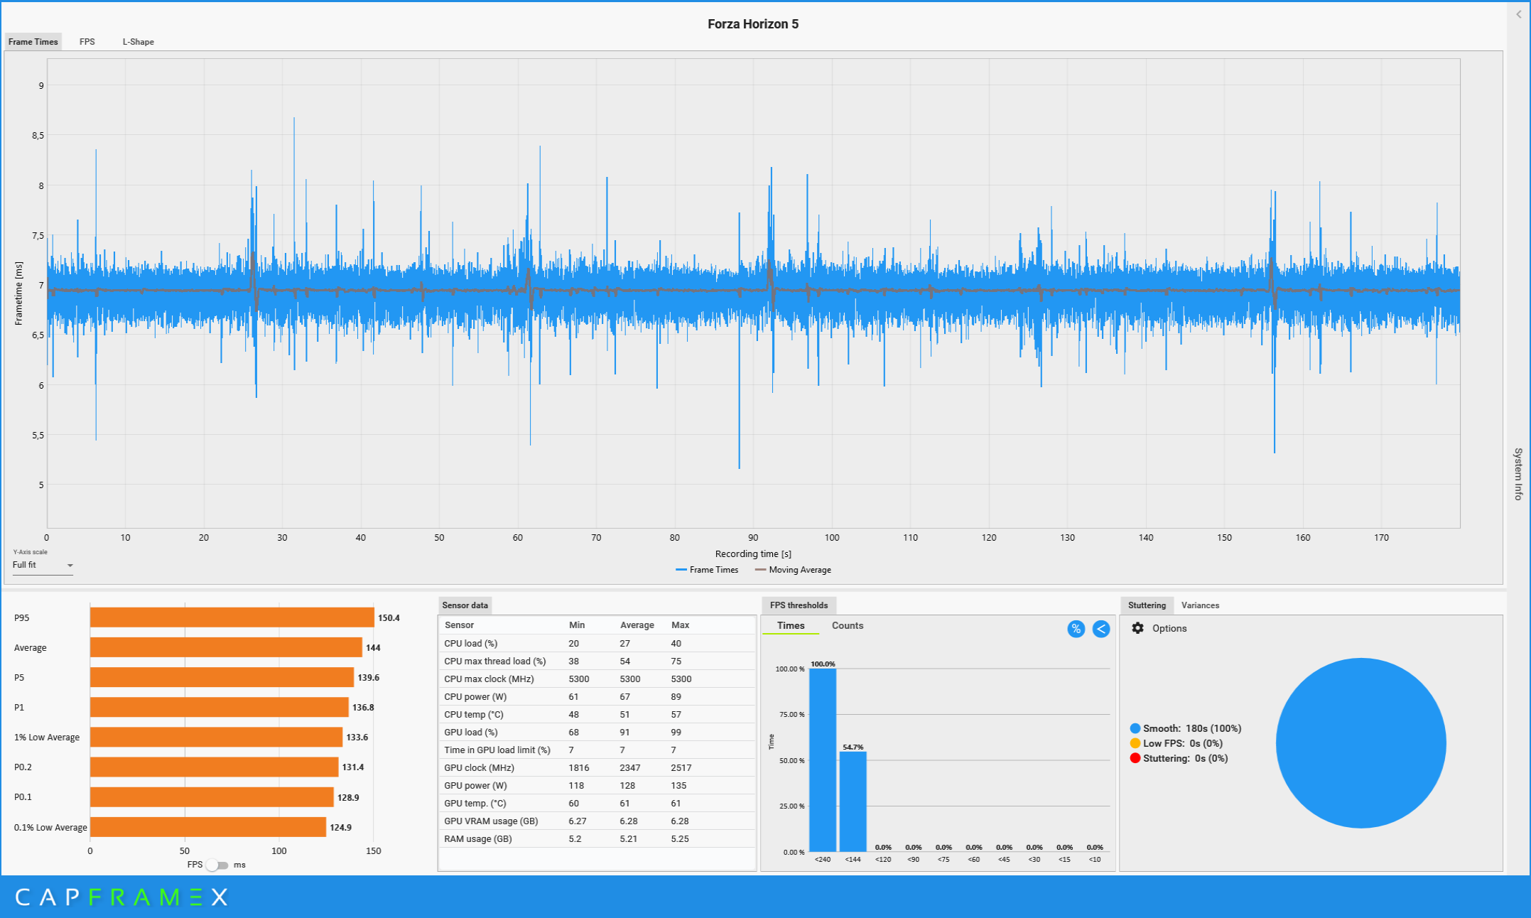The width and height of the screenshot is (1531, 918).
Task: Switch to the L-Shape tab
Action: [138, 42]
